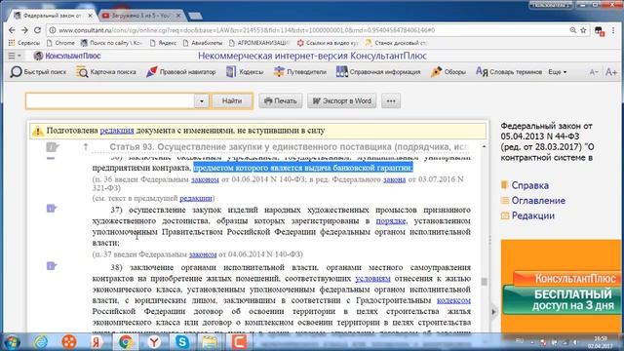Open the законом link in the paragraph 36 note
Viewport: 624px width, 351px height.
click(205, 179)
